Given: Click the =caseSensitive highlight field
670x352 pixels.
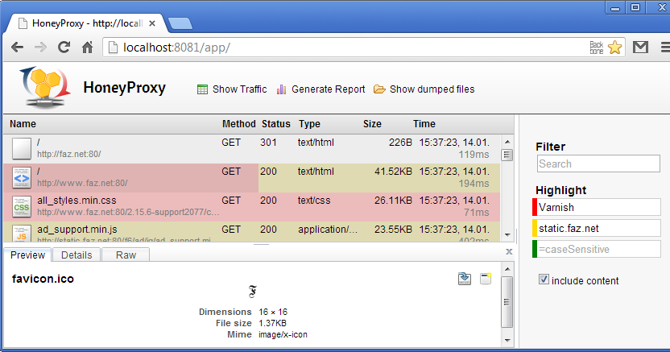Looking at the screenshot, I should (x=598, y=249).
